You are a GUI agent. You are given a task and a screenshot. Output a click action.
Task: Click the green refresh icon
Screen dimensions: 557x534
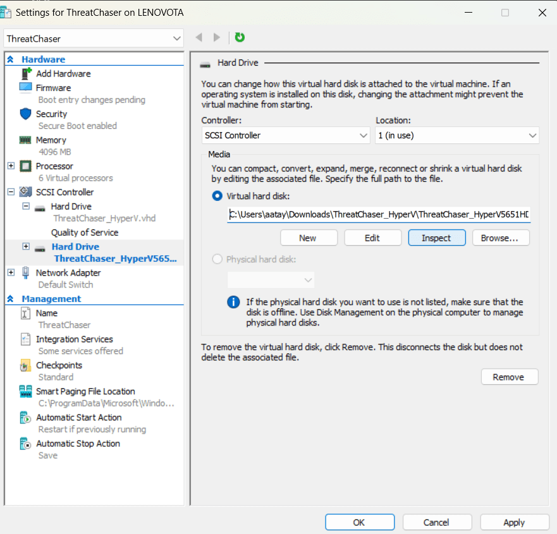point(240,37)
